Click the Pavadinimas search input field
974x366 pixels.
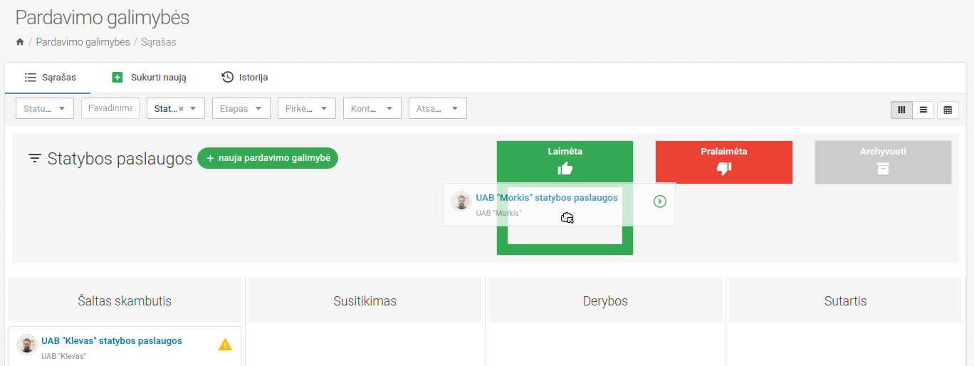point(110,108)
